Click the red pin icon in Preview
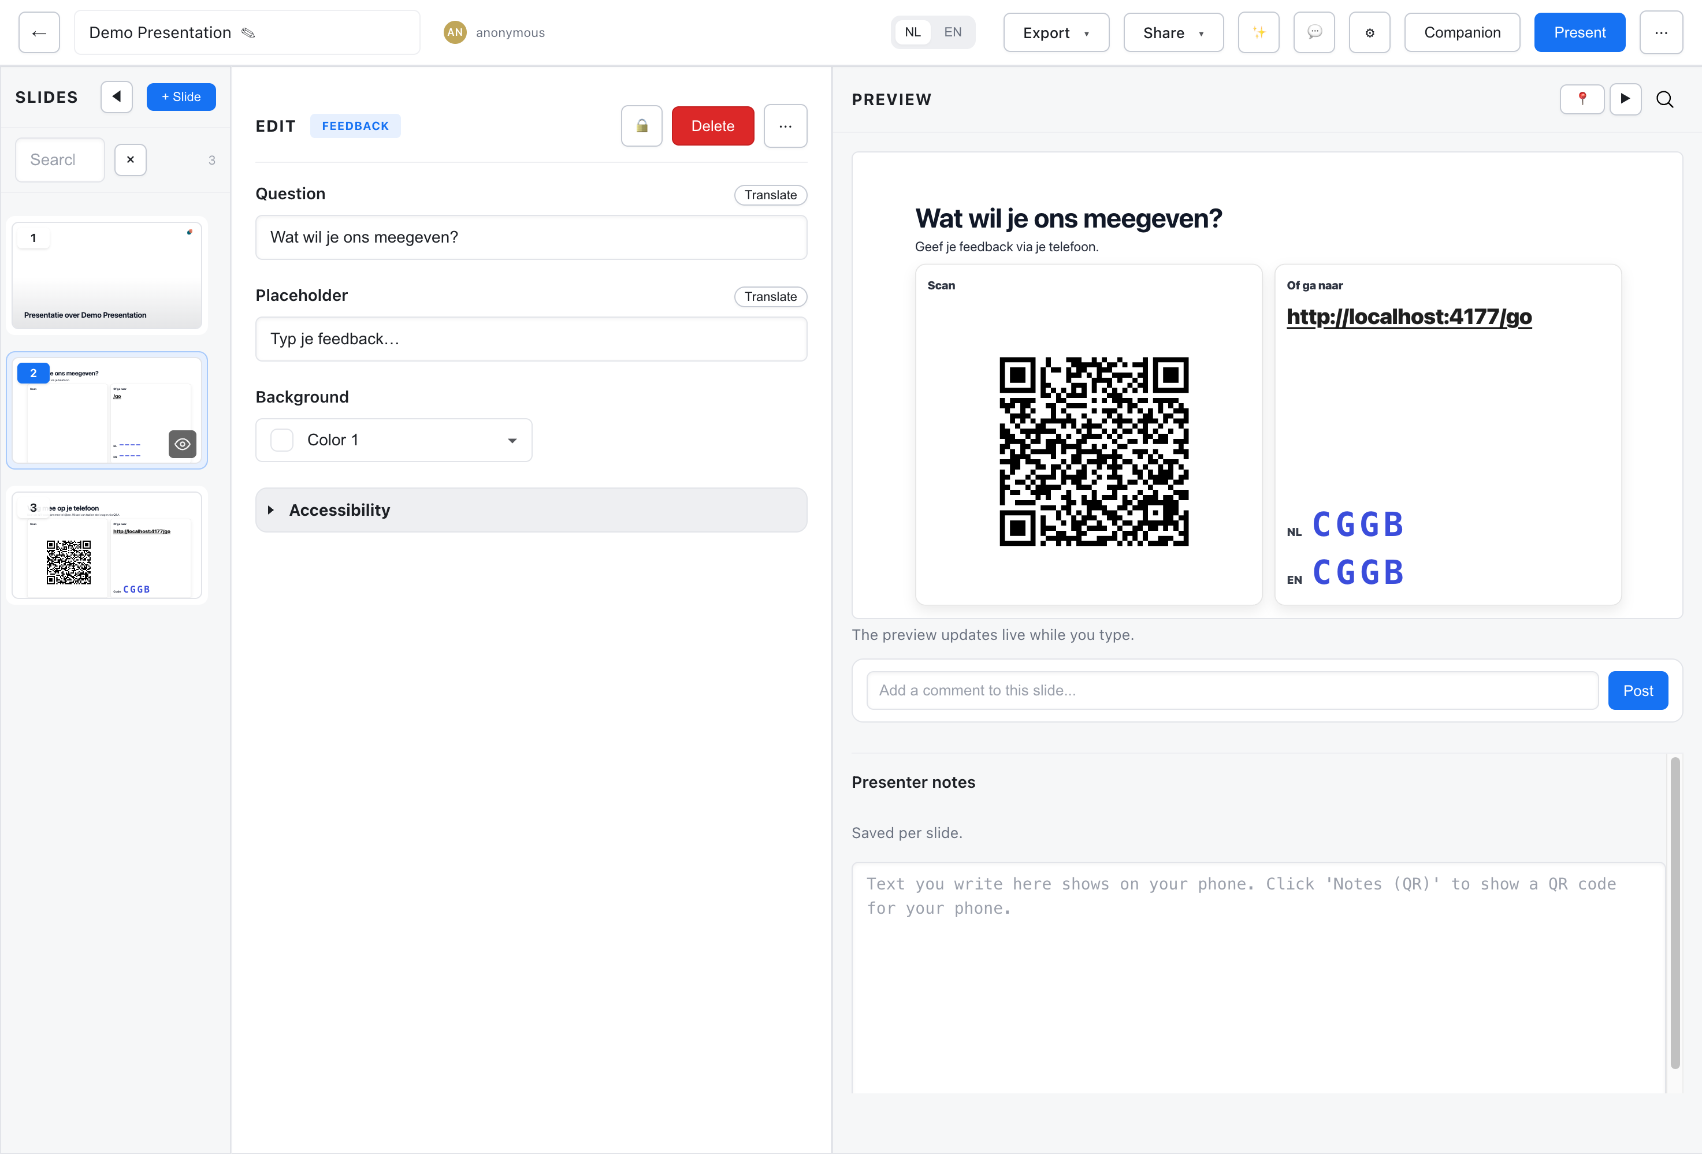1702x1154 pixels. coord(1582,99)
